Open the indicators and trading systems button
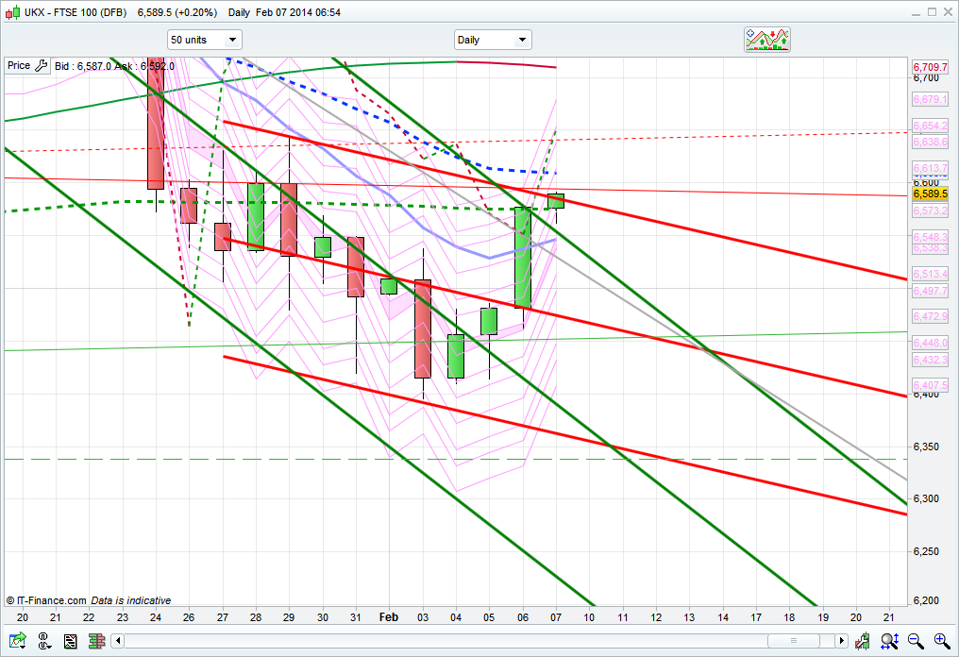 [766, 39]
